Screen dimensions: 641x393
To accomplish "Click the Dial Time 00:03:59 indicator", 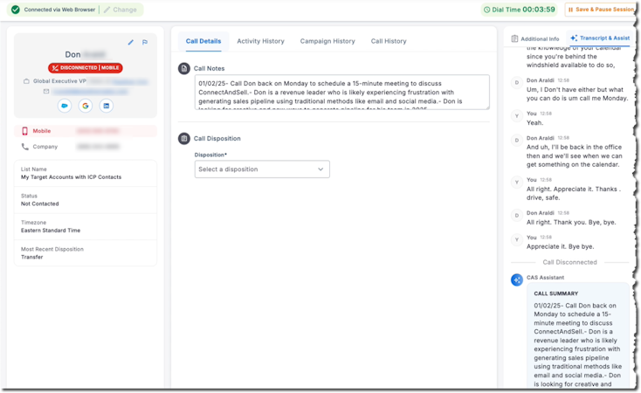I will (x=520, y=10).
